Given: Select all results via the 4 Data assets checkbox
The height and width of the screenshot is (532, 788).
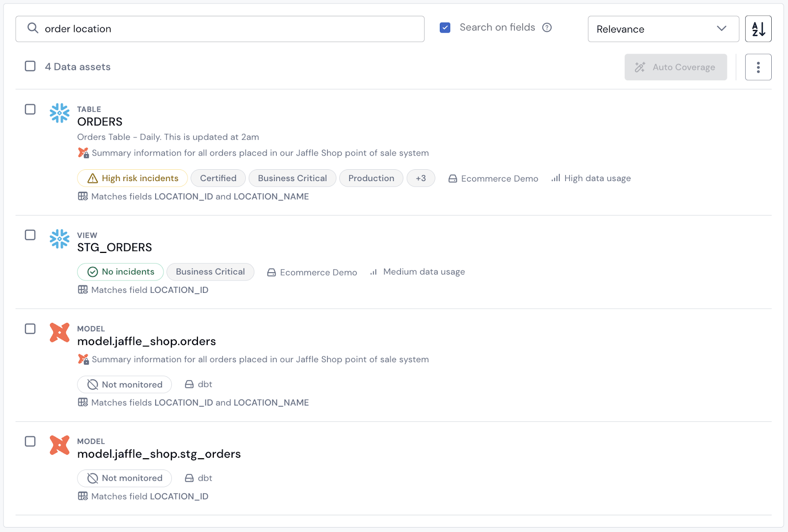Looking at the screenshot, I should tap(30, 66).
